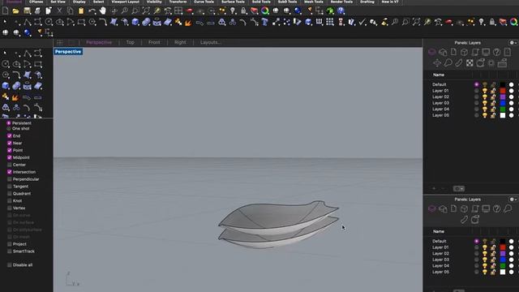The image size is (519, 292).
Task: Click the Name column header in upper panel
Action: pos(439,75)
